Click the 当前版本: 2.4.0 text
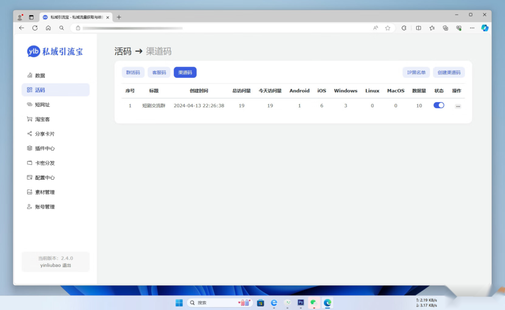This screenshot has width=505, height=310. coord(55,258)
